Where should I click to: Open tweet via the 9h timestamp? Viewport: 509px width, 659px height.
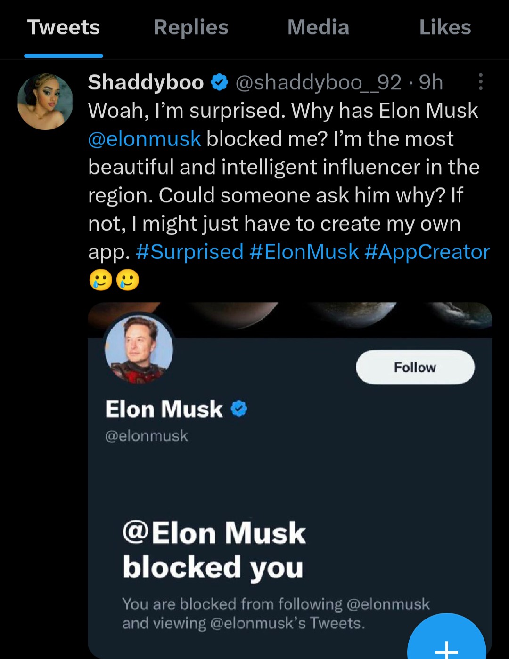click(431, 83)
